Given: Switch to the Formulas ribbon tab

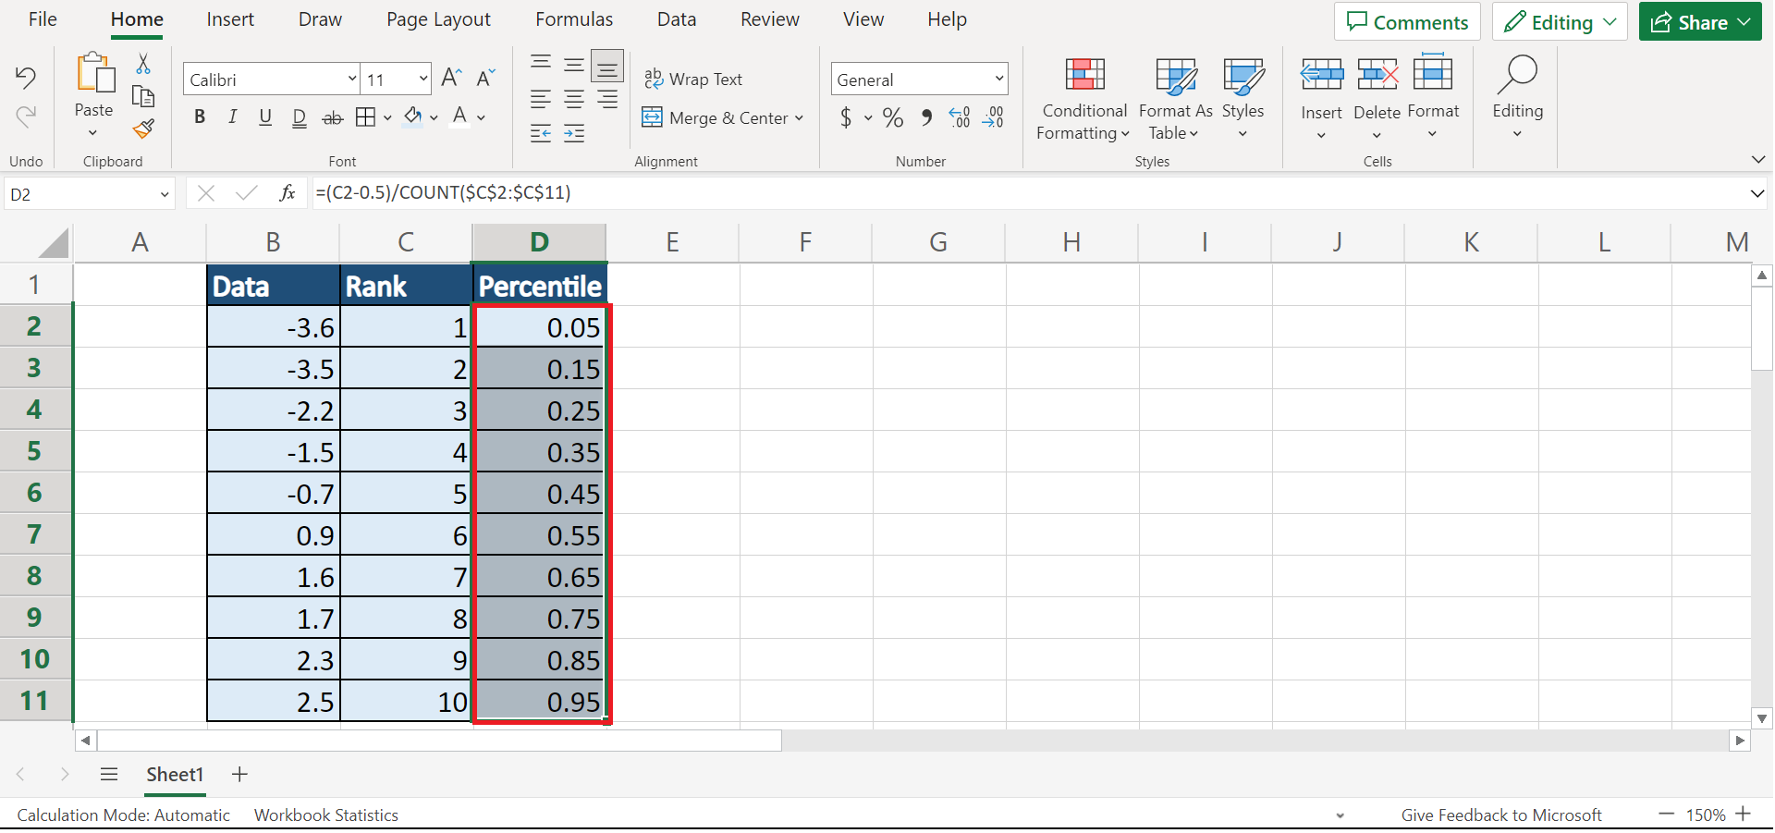Looking at the screenshot, I should point(573,18).
